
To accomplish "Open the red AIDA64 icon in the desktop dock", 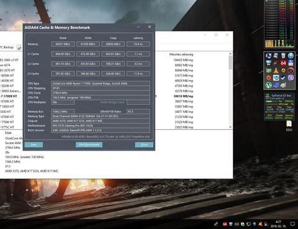I will click(284, 63).
